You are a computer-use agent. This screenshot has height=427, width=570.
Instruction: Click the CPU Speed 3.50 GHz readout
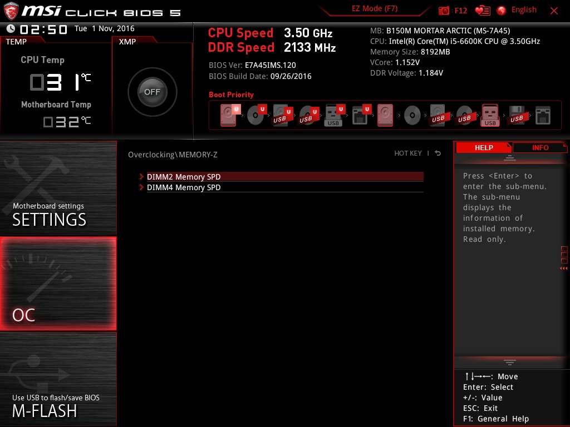(270, 33)
